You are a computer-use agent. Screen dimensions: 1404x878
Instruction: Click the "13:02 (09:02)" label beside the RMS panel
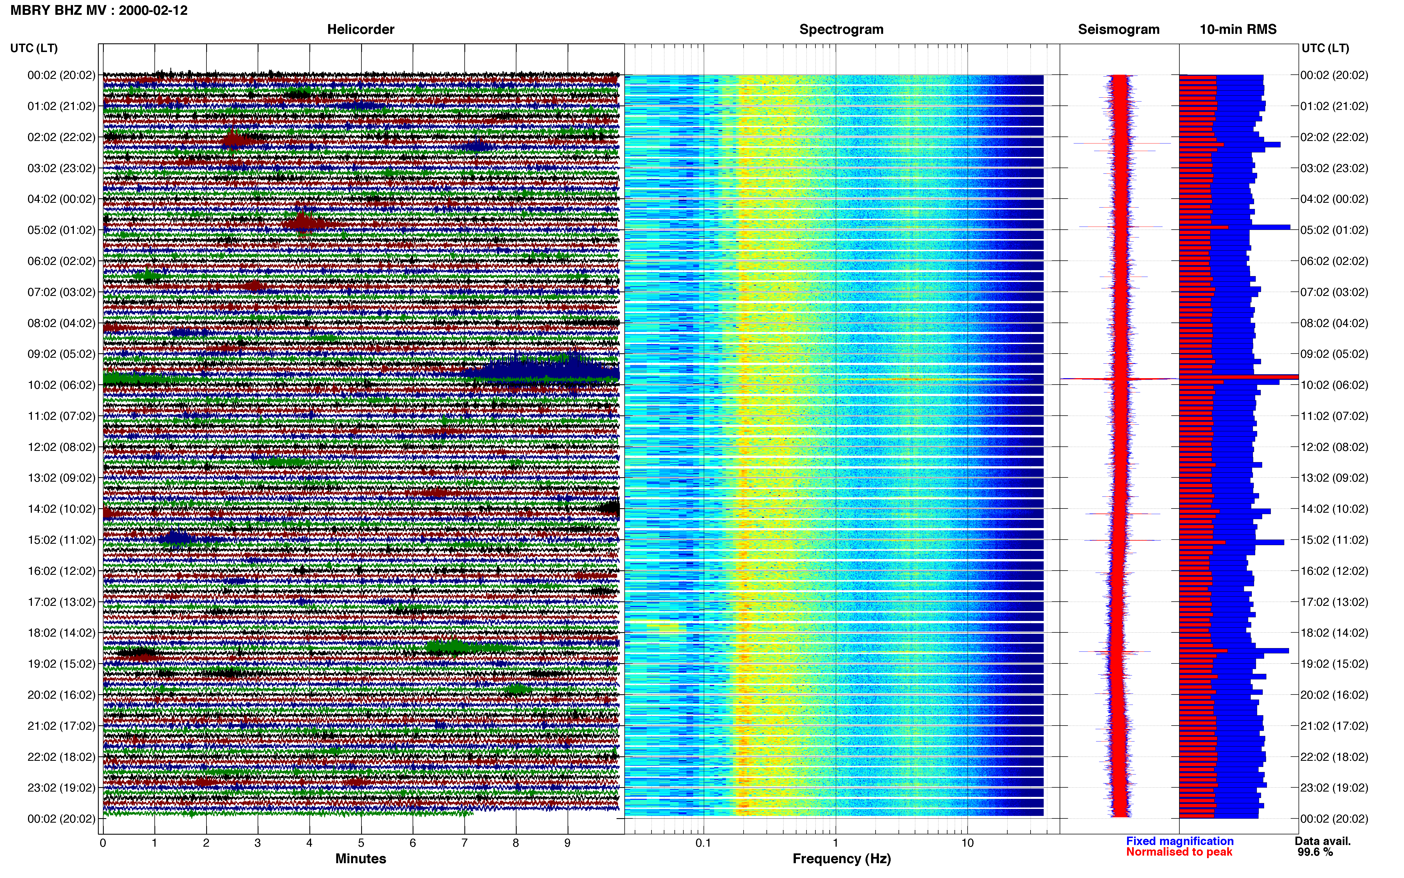point(1334,478)
